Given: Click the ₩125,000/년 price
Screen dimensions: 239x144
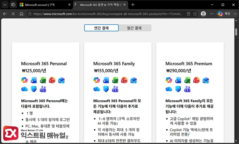Looking at the screenshot, I should click(x=34, y=71).
